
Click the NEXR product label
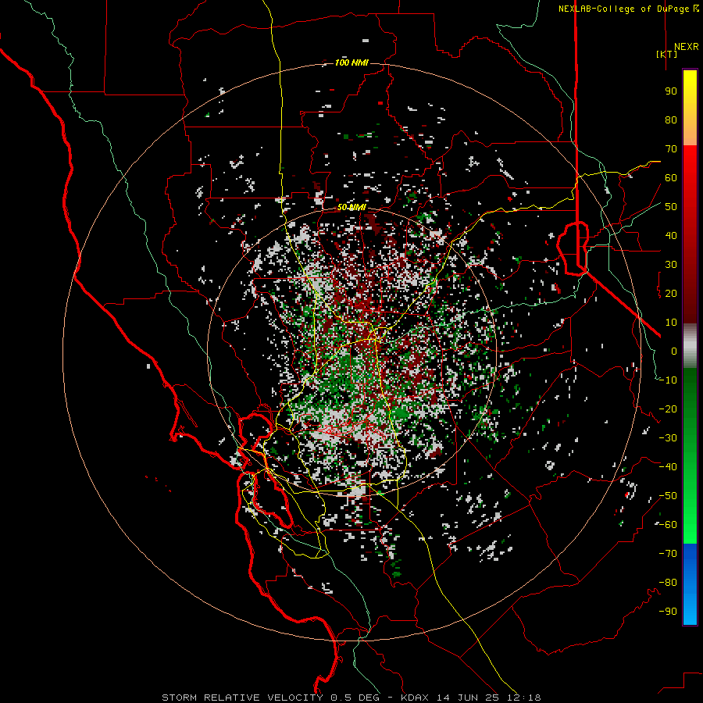686,46
